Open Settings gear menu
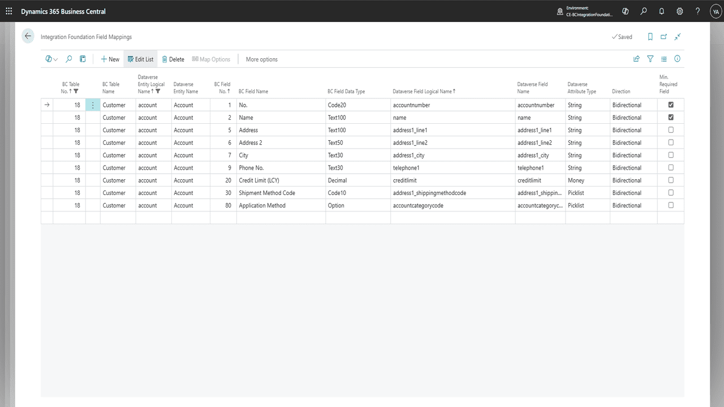The image size is (724, 407). pos(680,11)
